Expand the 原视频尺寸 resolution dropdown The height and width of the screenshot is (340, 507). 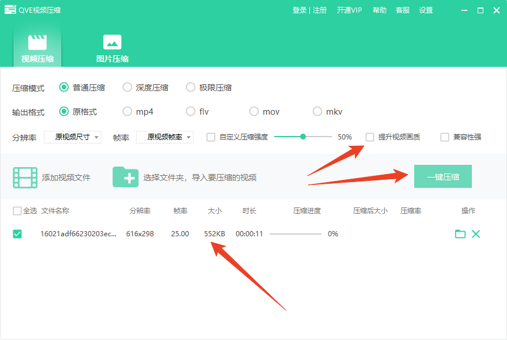[73, 137]
